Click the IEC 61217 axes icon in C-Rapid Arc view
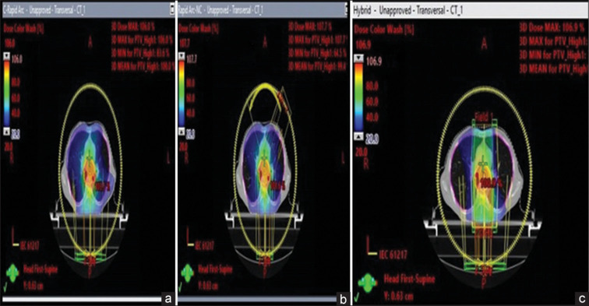589x306 pixels. pyautogui.click(x=15, y=237)
